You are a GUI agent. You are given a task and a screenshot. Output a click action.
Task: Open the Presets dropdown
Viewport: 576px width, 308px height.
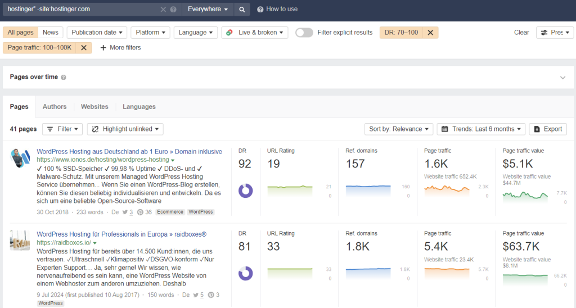(555, 32)
